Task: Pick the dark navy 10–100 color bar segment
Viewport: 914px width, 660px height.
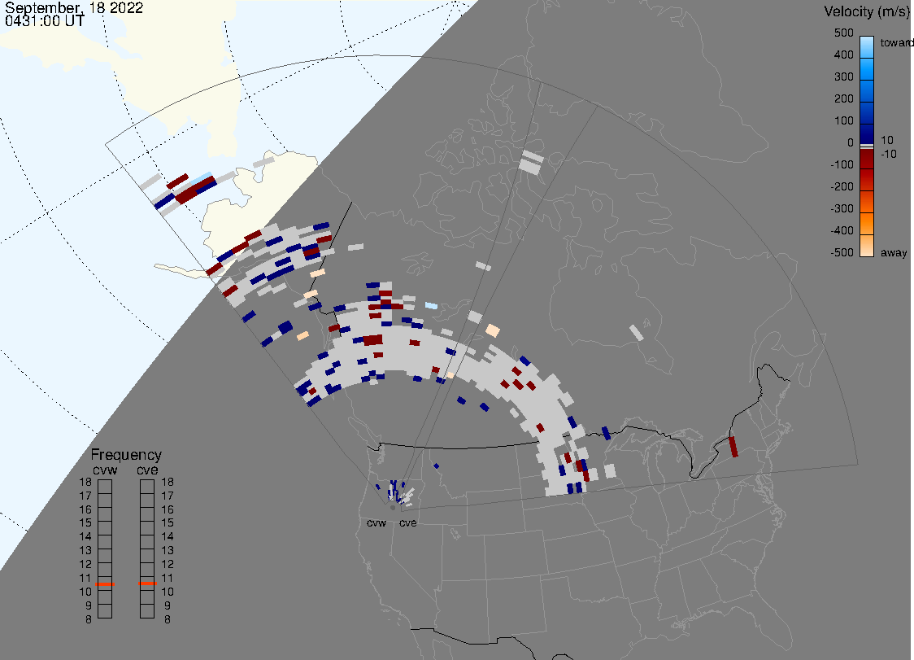Action: pyautogui.click(x=867, y=133)
